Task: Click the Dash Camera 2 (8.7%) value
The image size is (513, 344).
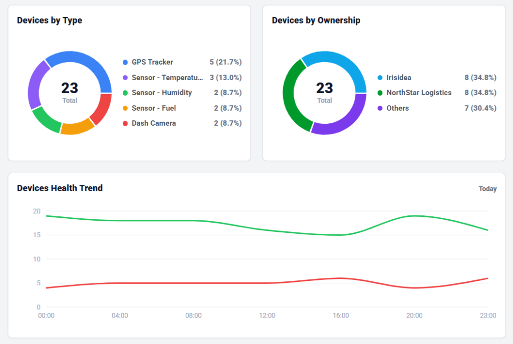Action: (x=228, y=123)
